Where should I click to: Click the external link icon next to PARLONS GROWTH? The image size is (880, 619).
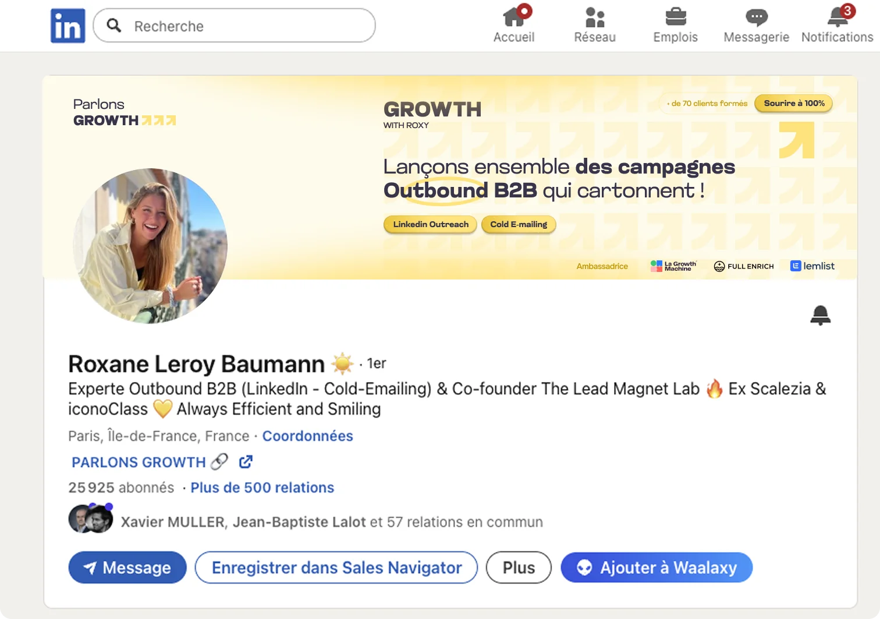(246, 462)
